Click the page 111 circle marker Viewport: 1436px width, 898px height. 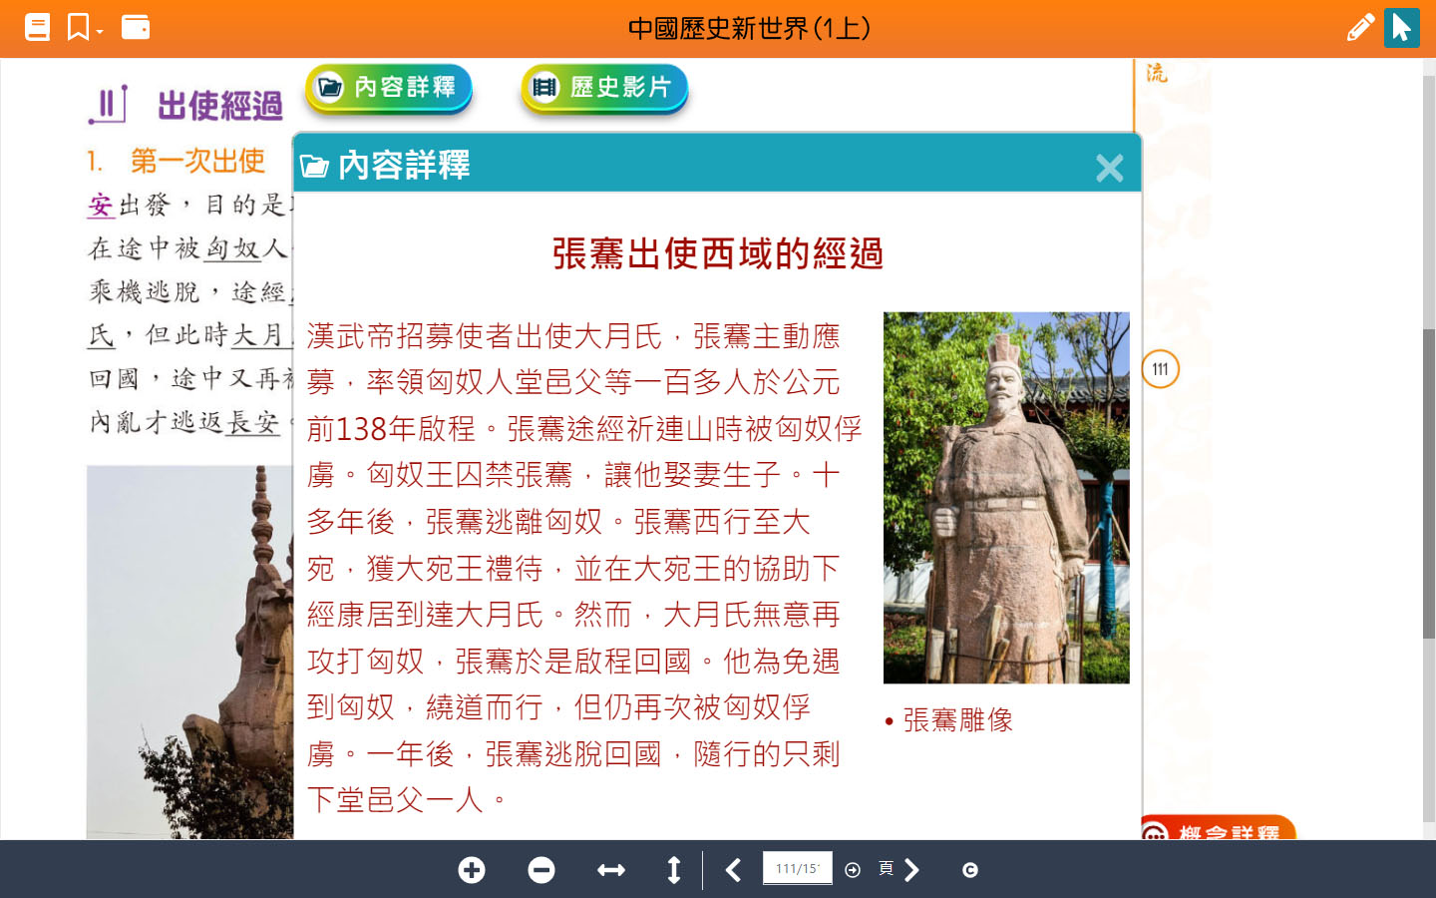(1160, 369)
